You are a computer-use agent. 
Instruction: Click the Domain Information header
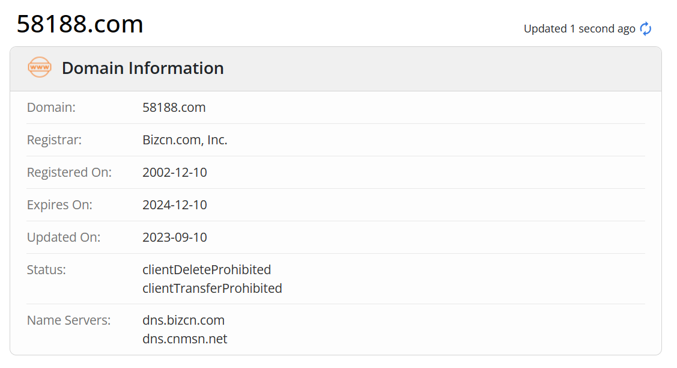pyautogui.click(x=142, y=68)
